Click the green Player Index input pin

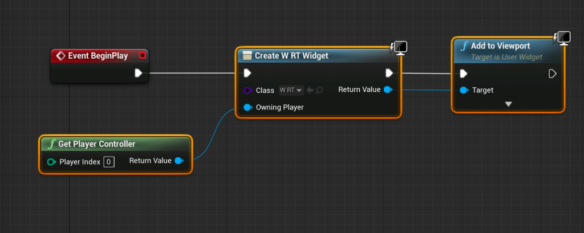tap(51, 162)
